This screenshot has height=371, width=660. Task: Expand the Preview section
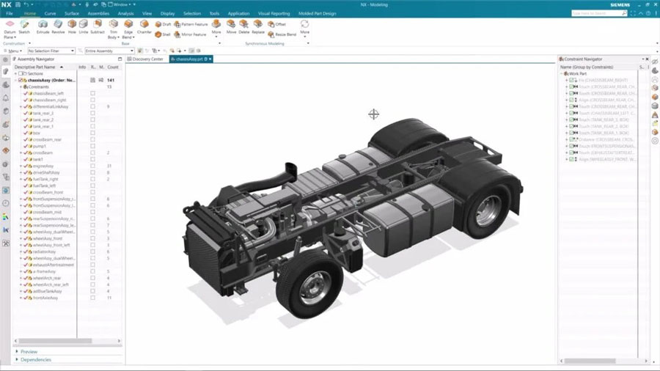pos(29,351)
